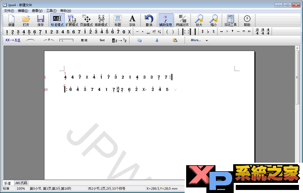Screen dimensions: 303x193
Task: Toggle 辅助信息 auxiliary info display
Action: (x=165, y=20)
